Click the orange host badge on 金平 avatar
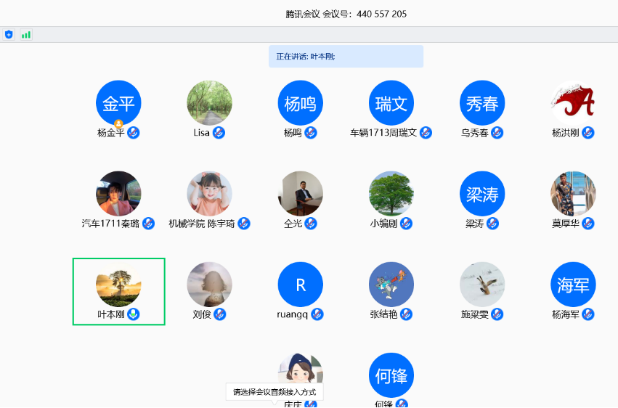618x408 pixels. 118,124
